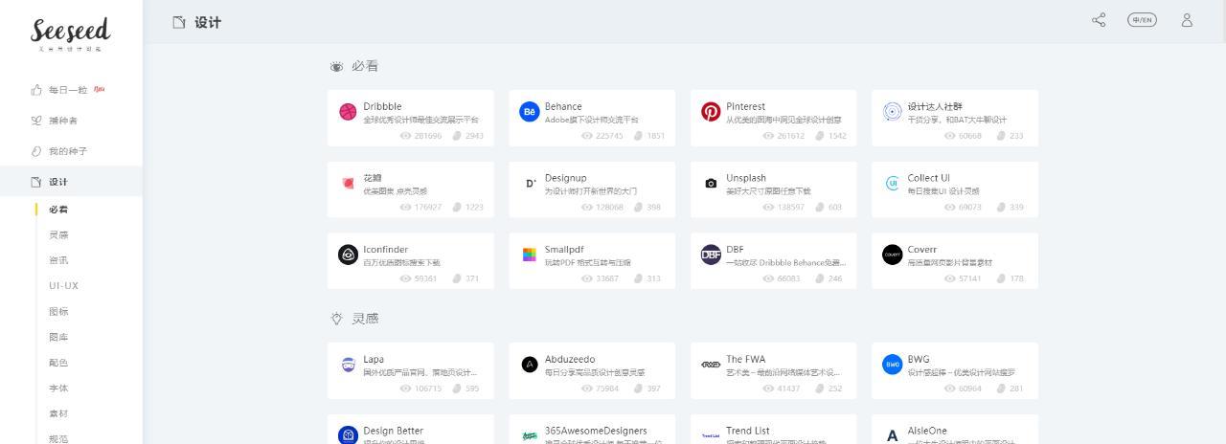Open the 365AwesomeDesigners card
The image size is (1226, 444).
pyautogui.click(x=591, y=429)
